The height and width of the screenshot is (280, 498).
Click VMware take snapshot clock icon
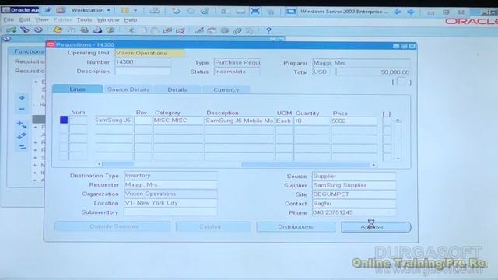click(x=176, y=11)
